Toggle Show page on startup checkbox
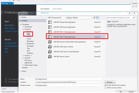The width and height of the screenshot is (139, 93). point(6,82)
